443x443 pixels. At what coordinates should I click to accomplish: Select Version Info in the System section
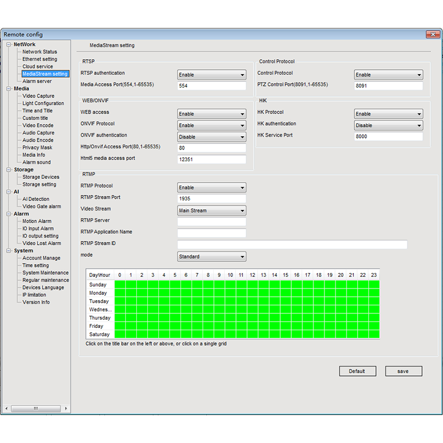pyautogui.click(x=36, y=302)
